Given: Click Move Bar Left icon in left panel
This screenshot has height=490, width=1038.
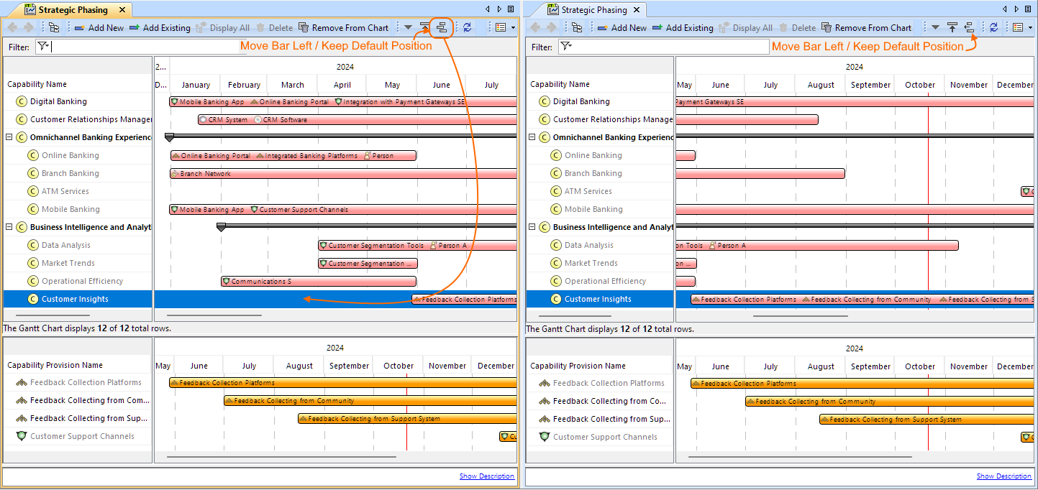Looking at the screenshot, I should click(x=442, y=28).
